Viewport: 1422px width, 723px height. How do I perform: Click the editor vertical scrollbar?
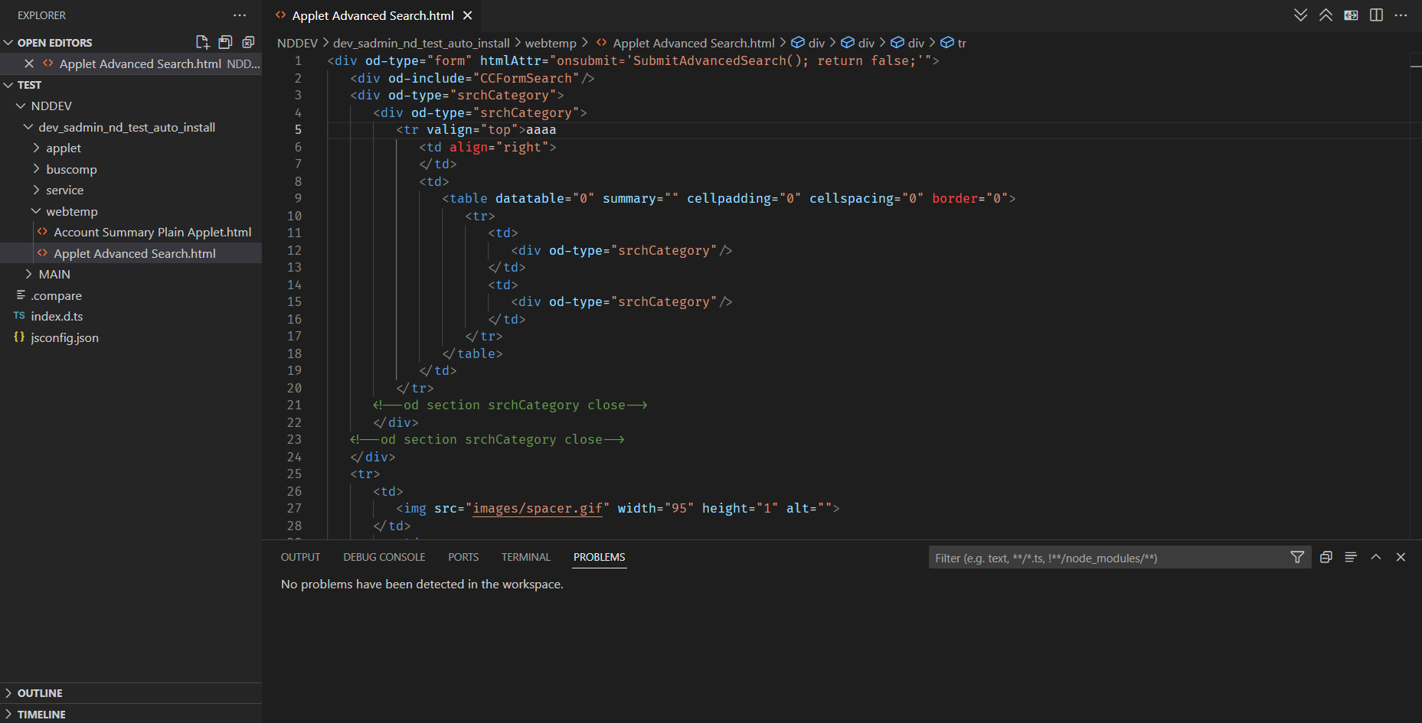tap(1416, 296)
